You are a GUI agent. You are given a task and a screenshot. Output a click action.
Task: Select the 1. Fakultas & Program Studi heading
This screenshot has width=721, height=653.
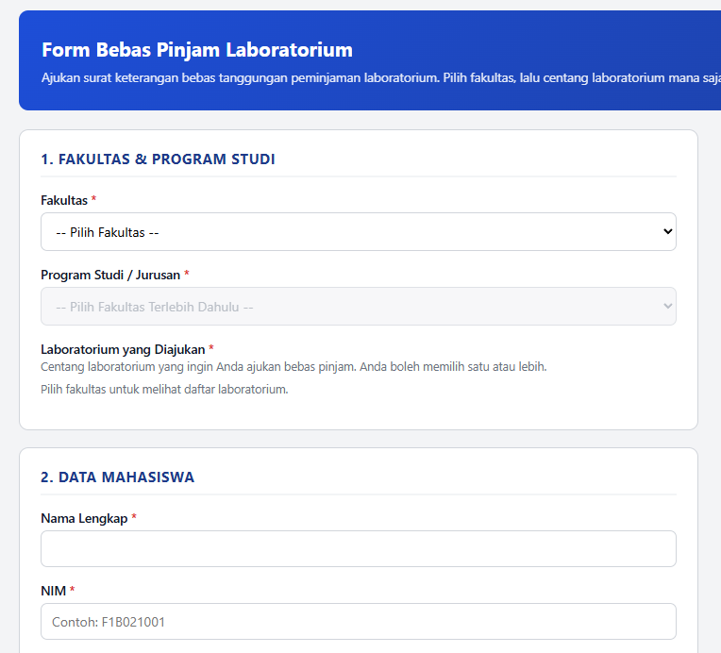(158, 159)
